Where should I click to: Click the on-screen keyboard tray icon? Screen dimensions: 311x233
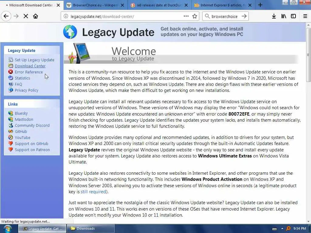[x=275, y=229]
